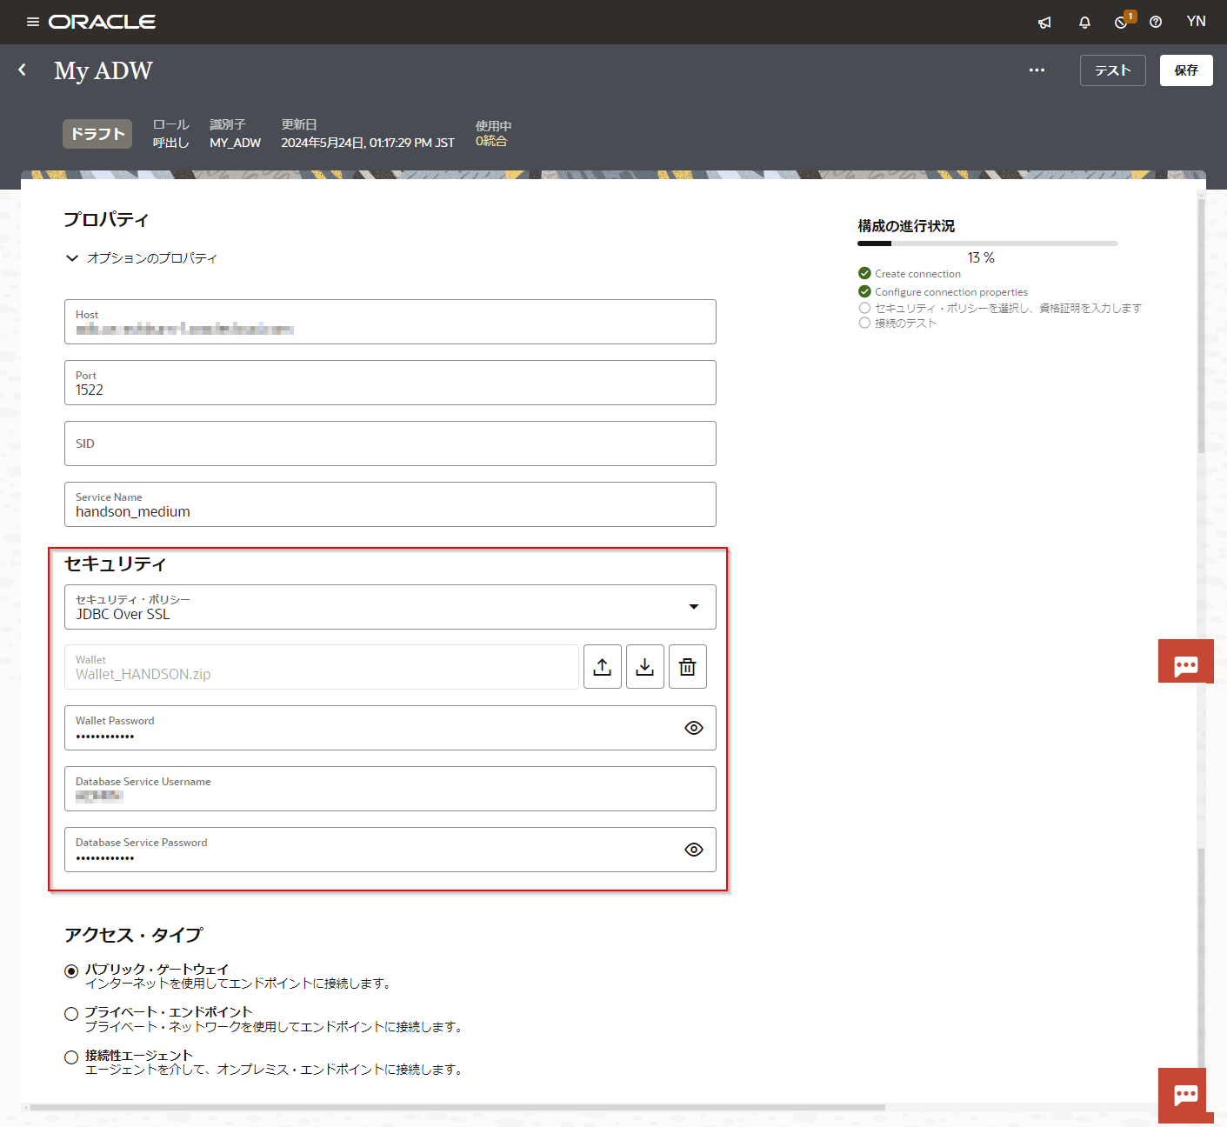Click the 構成の進行状況 progress bar
Image resolution: width=1227 pixels, height=1127 pixels.
(987, 243)
